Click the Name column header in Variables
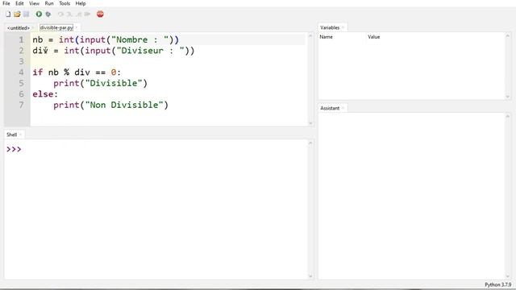Image resolution: width=516 pixels, height=290 pixels. (x=326, y=37)
